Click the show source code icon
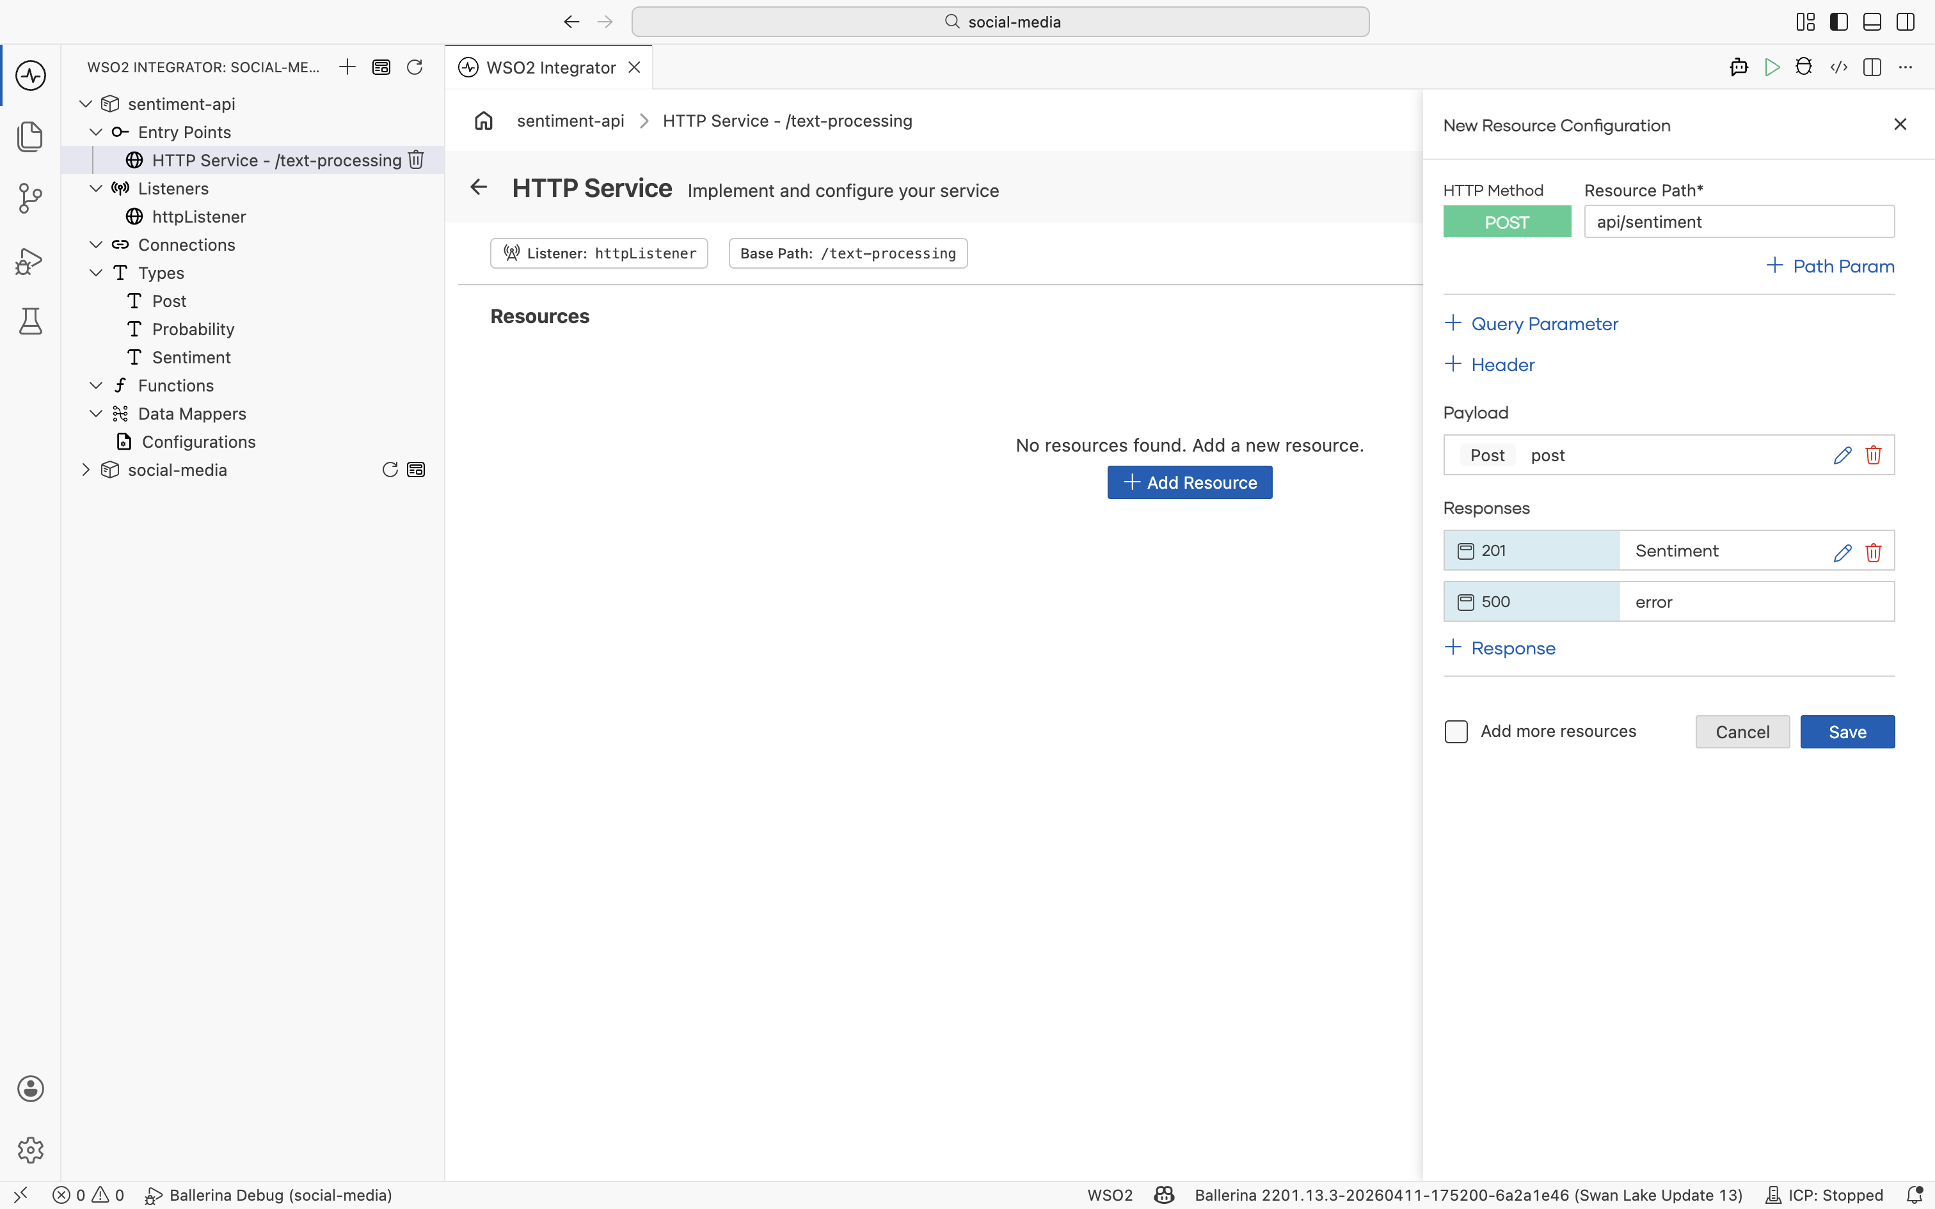This screenshot has width=1935, height=1209. pos(1838,67)
